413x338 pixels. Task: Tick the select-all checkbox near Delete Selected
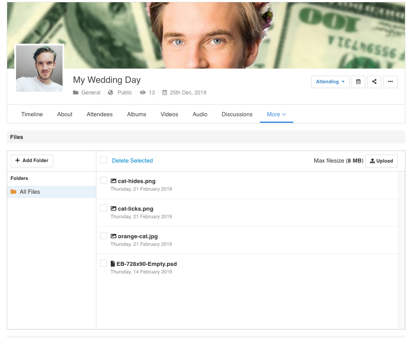(104, 160)
